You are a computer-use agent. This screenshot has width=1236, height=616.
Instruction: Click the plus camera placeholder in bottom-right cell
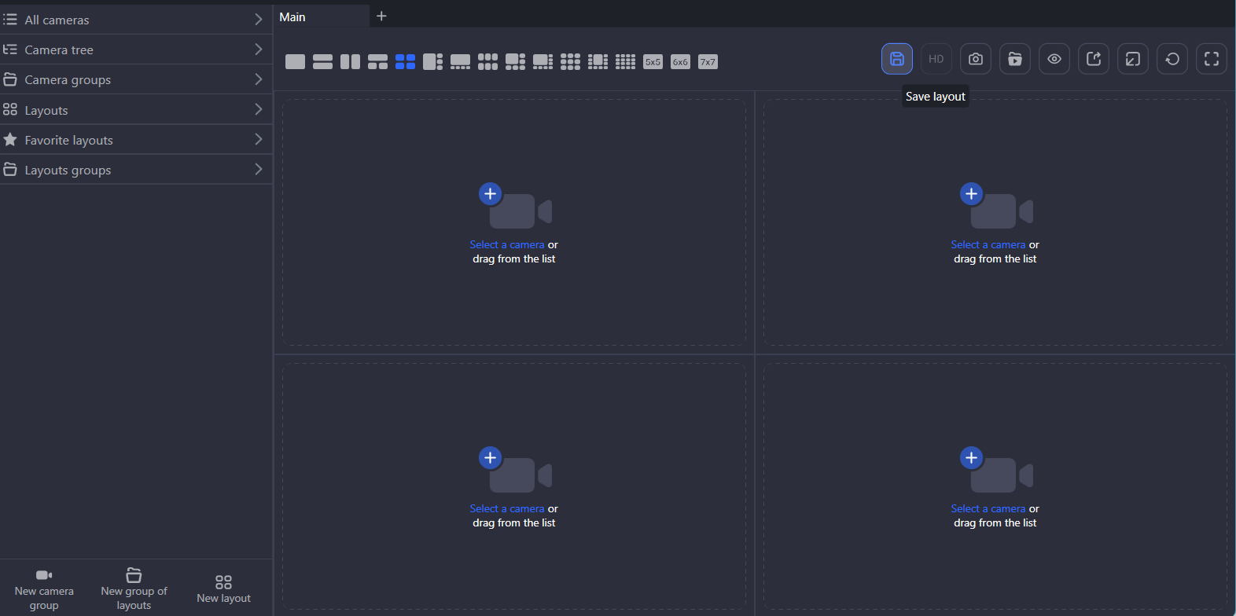[972, 458]
